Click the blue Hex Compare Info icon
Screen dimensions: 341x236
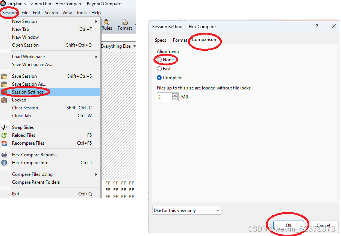(x=4, y=163)
